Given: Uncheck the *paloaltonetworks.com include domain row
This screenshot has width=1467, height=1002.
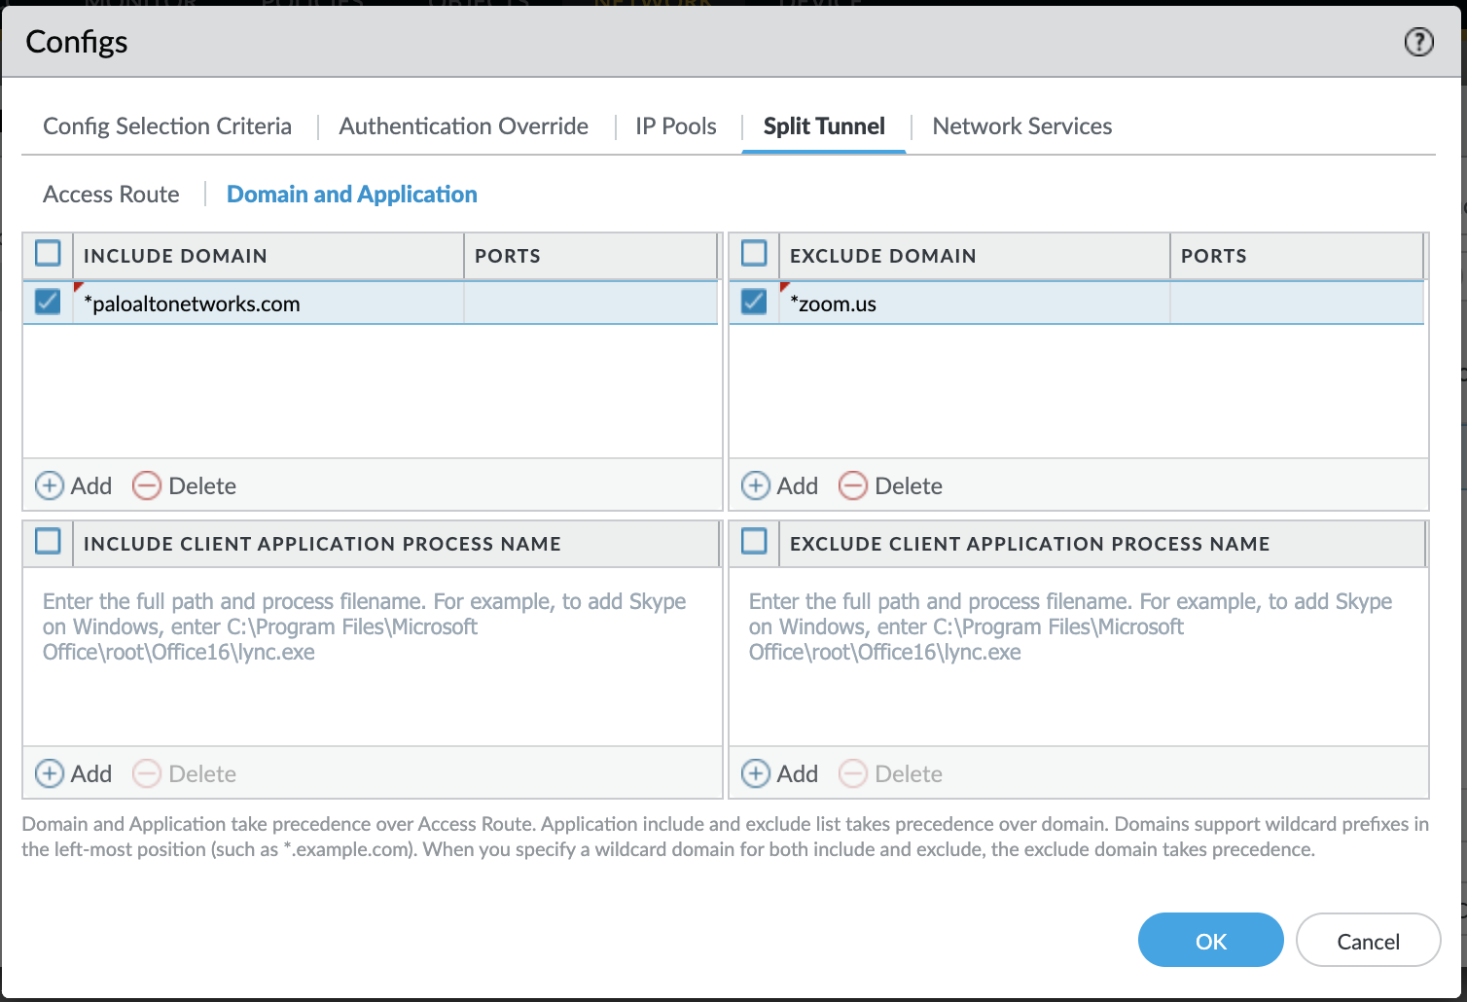Looking at the screenshot, I should pos(48,303).
